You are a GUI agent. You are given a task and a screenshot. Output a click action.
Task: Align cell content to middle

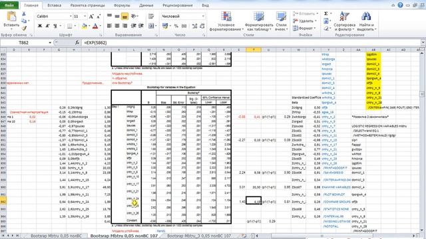coord(117,16)
